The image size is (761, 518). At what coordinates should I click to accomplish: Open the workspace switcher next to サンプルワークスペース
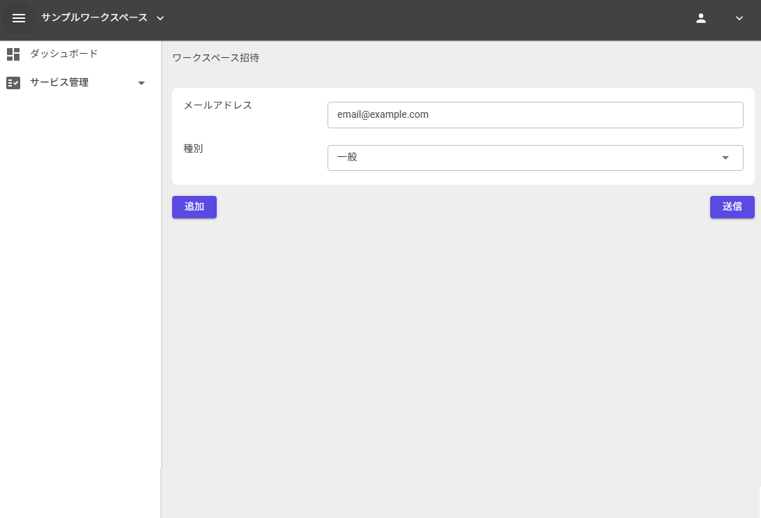pos(160,19)
